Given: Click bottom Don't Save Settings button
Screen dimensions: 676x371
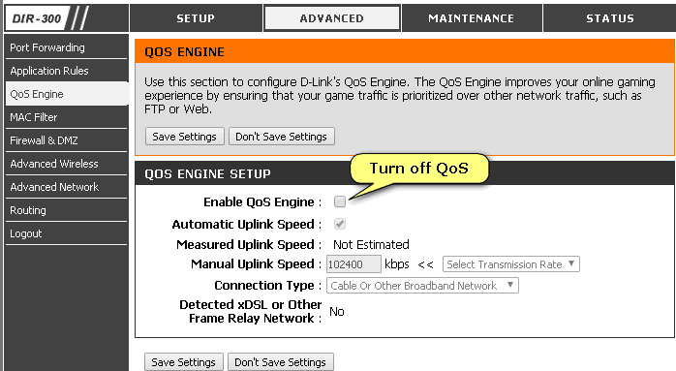Looking at the screenshot, I should pyautogui.click(x=281, y=362).
